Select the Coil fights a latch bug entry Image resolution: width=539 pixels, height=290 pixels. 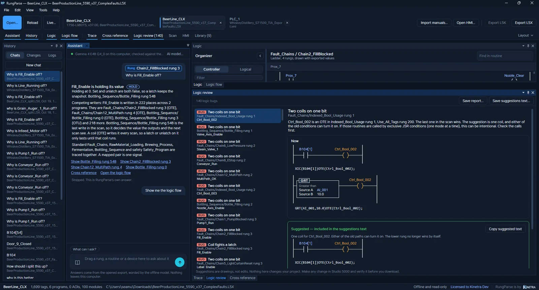238,249
